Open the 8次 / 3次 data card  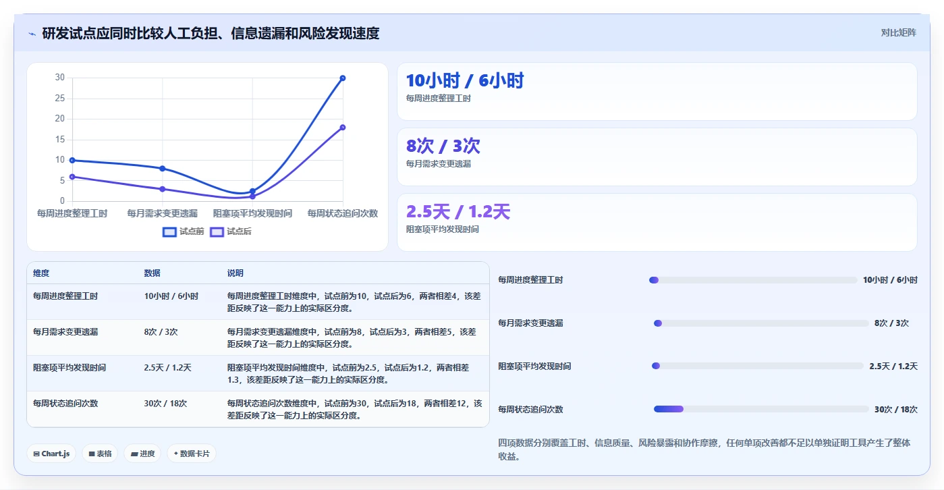657,157
